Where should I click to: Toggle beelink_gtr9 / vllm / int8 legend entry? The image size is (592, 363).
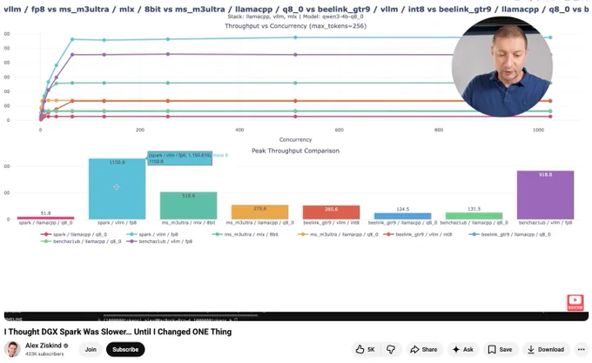[x=417, y=234]
